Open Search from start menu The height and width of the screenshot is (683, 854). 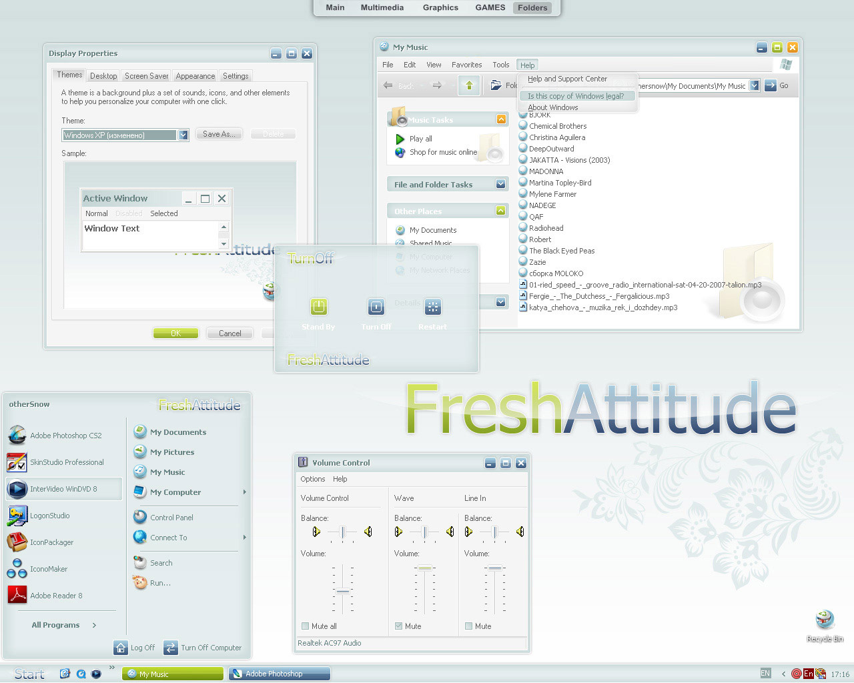[153, 563]
